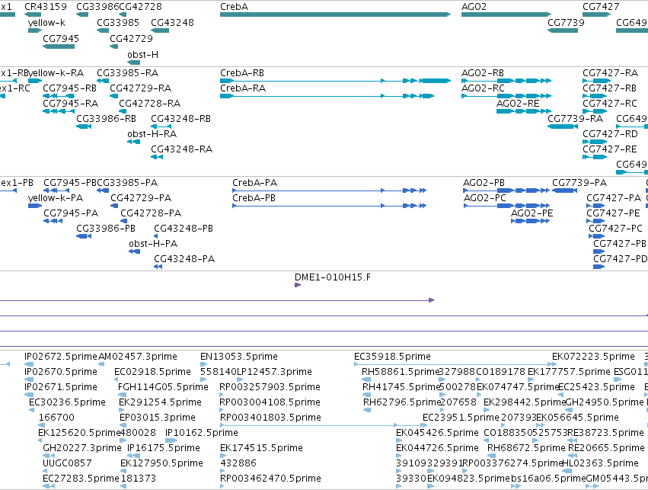Click the IP02672.5prime EST

[29, 364]
